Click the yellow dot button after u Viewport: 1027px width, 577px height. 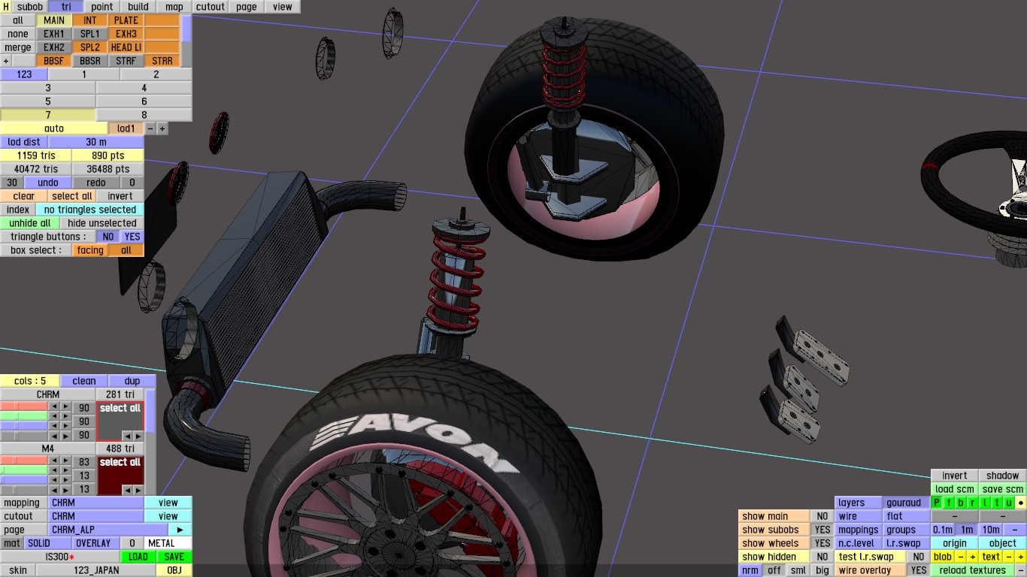[x=1021, y=503]
